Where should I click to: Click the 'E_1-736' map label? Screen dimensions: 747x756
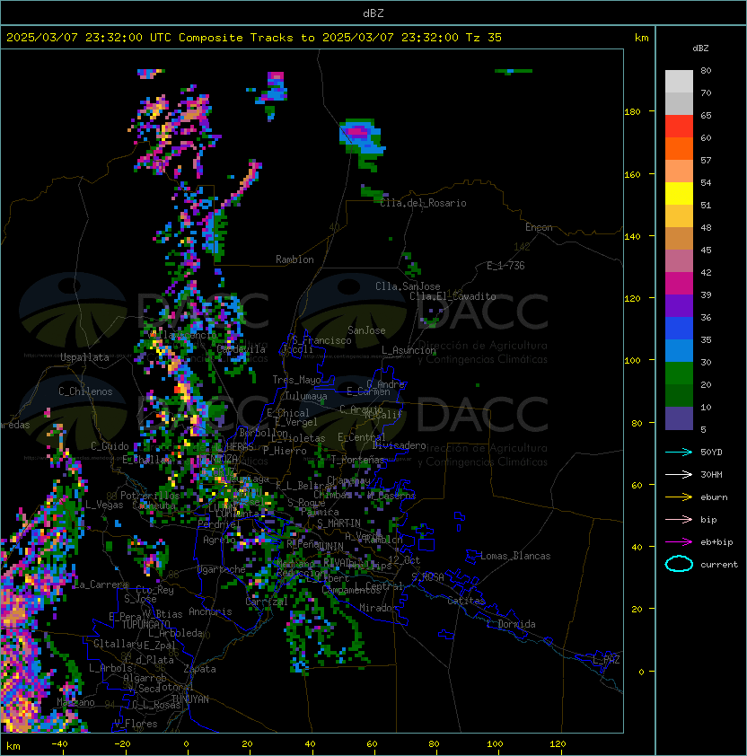[x=505, y=266]
